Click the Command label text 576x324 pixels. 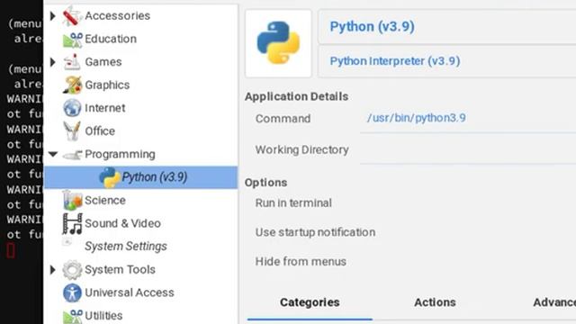(x=283, y=119)
